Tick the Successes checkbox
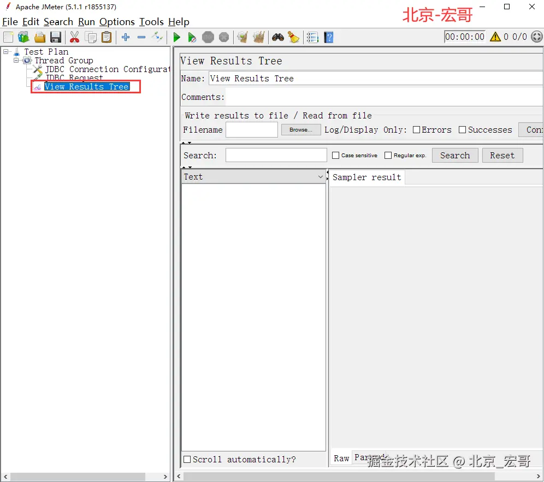The image size is (544, 482). point(463,130)
